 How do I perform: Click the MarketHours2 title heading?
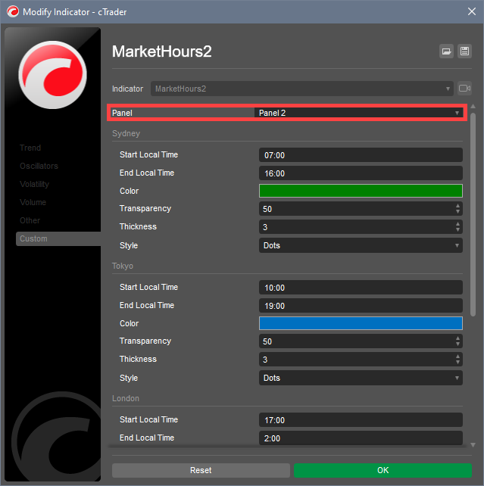click(x=162, y=51)
